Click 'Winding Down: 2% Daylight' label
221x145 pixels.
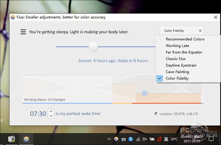[45, 99]
